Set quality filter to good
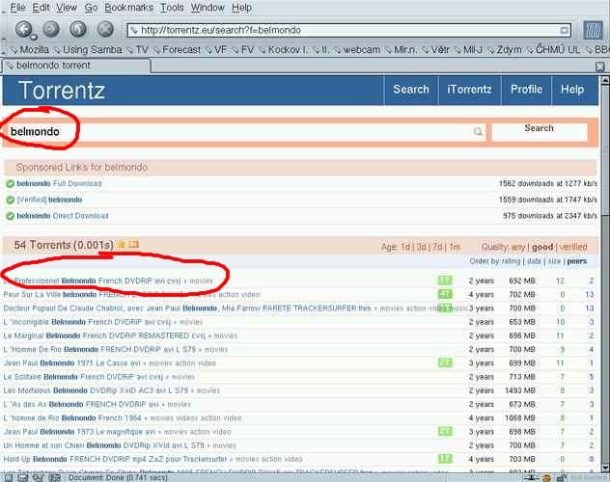This screenshot has height=482, width=610. [542, 247]
